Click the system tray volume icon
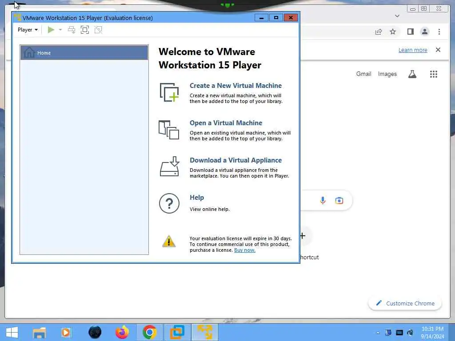455x341 pixels. tap(410, 333)
